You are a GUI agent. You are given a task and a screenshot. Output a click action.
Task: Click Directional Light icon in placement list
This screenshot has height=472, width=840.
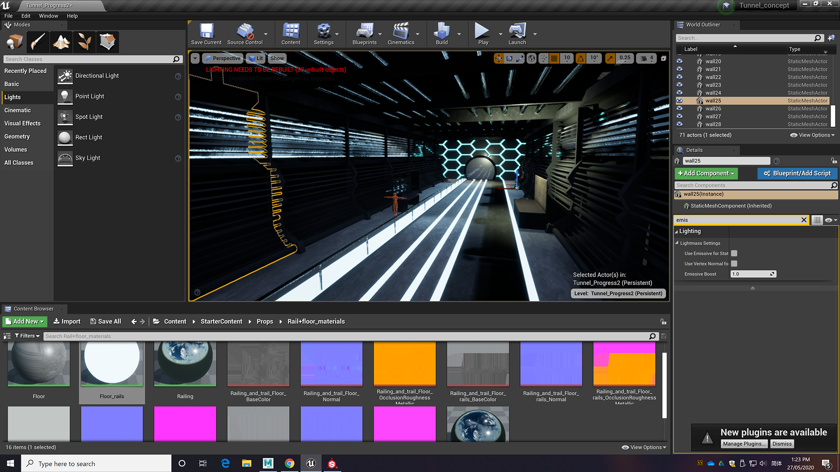coord(65,76)
